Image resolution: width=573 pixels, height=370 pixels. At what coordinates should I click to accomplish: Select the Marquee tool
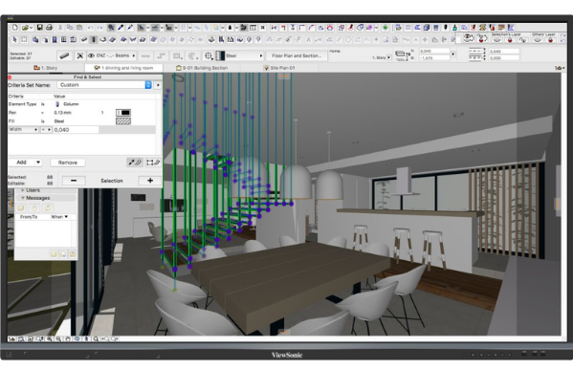coord(24,39)
